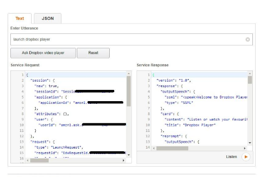Click the Service Request scroll down arrow
This screenshot has width=261, height=177.
(129, 155)
